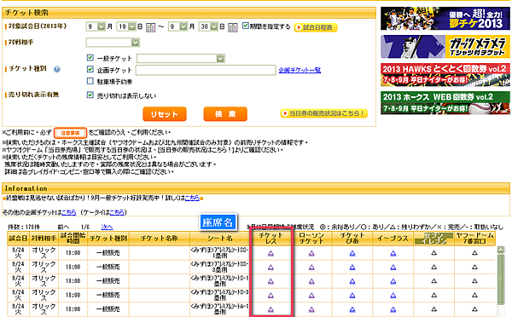Toggle the 期間を指定する checkbox
The image size is (512, 317).
point(246,26)
